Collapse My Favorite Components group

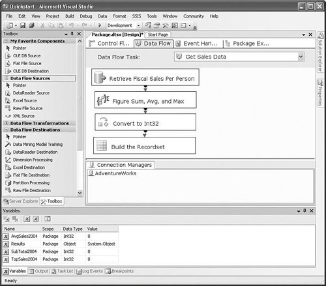[x=7, y=41]
